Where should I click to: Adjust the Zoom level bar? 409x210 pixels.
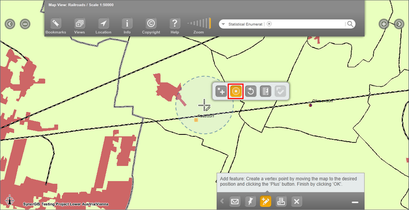tap(199, 23)
